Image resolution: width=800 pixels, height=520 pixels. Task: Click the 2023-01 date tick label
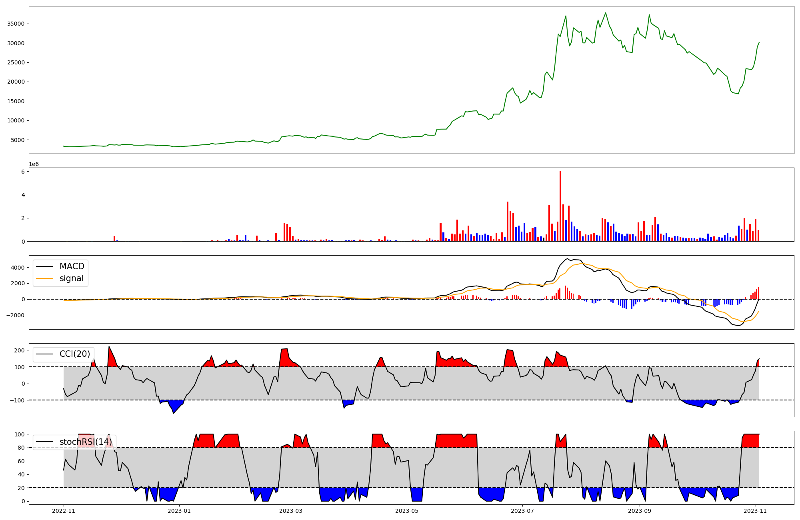179,511
